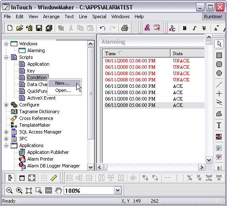Click the alarm window scroll right arrow

tap(202, 167)
